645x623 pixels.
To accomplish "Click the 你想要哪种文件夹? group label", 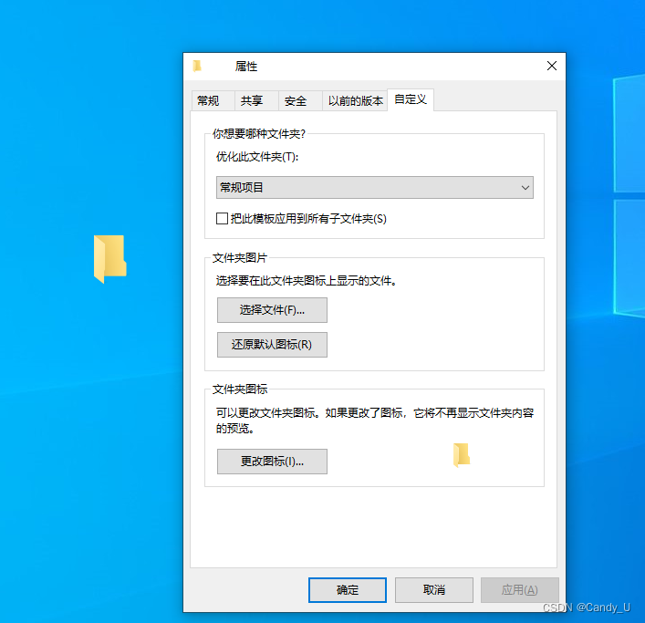I will pos(259,134).
